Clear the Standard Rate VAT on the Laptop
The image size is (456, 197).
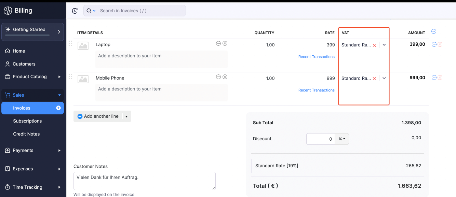pyautogui.click(x=375, y=45)
